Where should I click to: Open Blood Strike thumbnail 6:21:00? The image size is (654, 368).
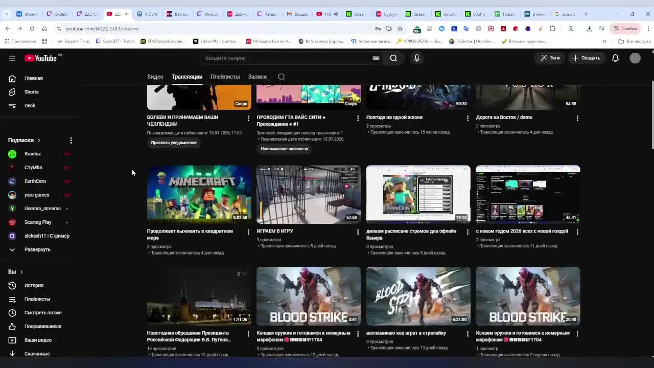(x=418, y=296)
